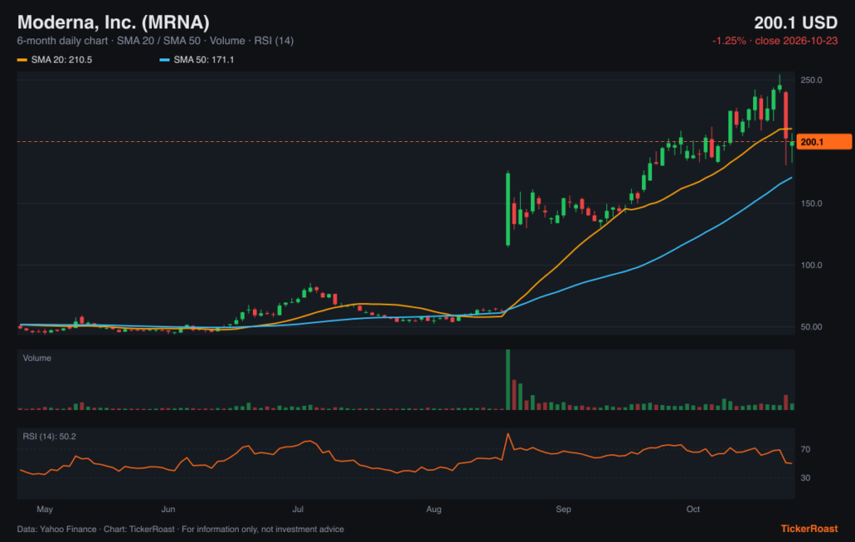Click the Volume panel label
The width and height of the screenshot is (855, 542).
[x=37, y=358]
